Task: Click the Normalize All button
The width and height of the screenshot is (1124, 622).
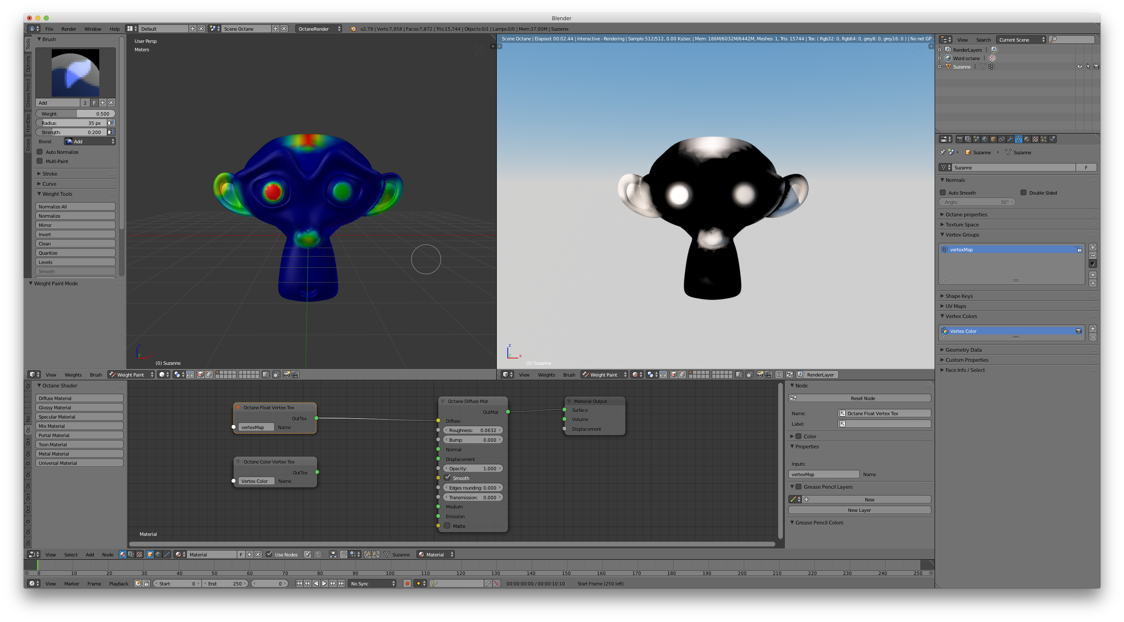Action: pos(75,207)
